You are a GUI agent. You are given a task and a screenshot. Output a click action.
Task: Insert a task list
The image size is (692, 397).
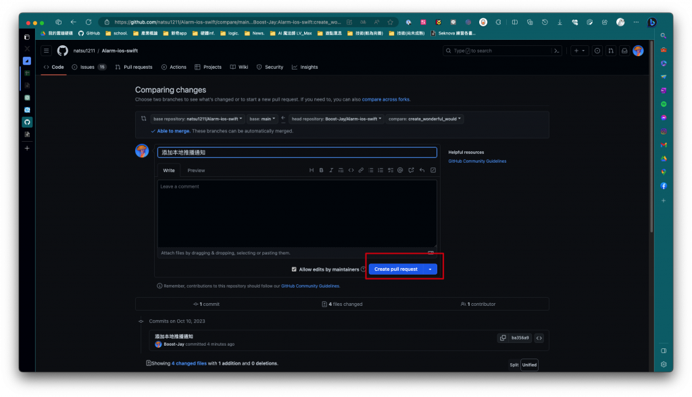point(391,170)
